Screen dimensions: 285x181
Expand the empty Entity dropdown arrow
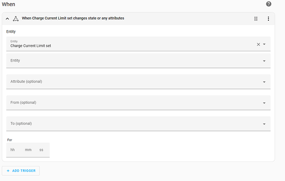(264, 61)
